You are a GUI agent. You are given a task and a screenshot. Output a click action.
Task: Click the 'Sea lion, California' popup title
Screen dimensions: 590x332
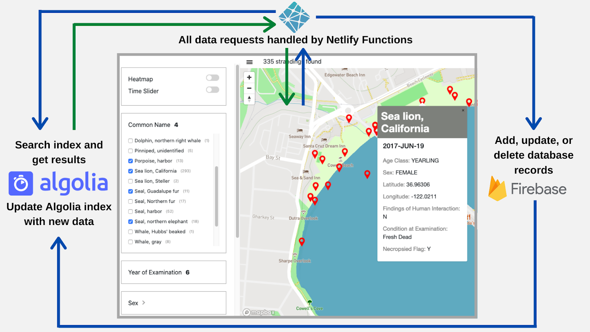click(x=405, y=122)
